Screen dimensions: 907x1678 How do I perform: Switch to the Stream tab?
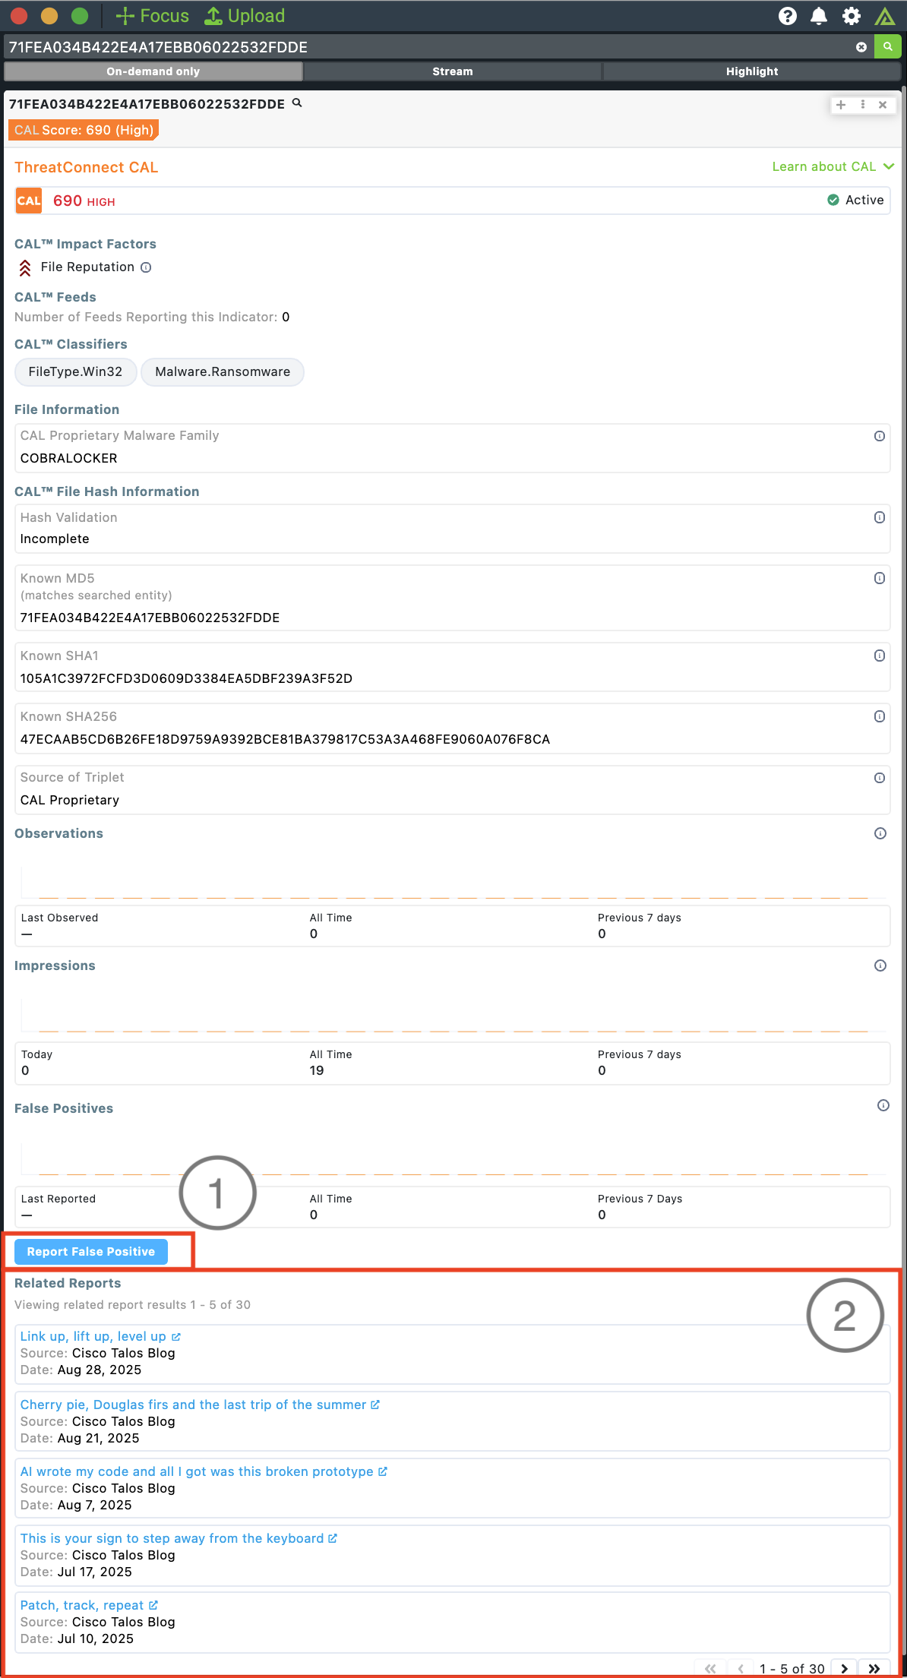tap(453, 71)
